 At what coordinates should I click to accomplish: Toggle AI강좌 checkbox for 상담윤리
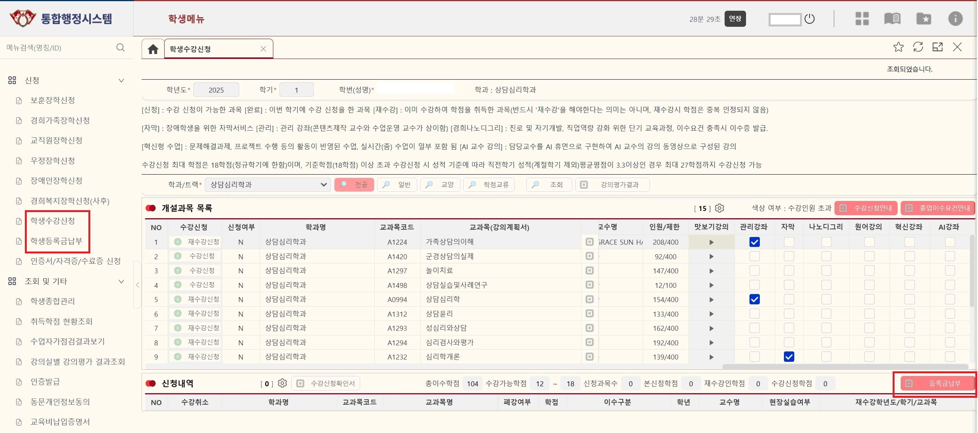950,314
